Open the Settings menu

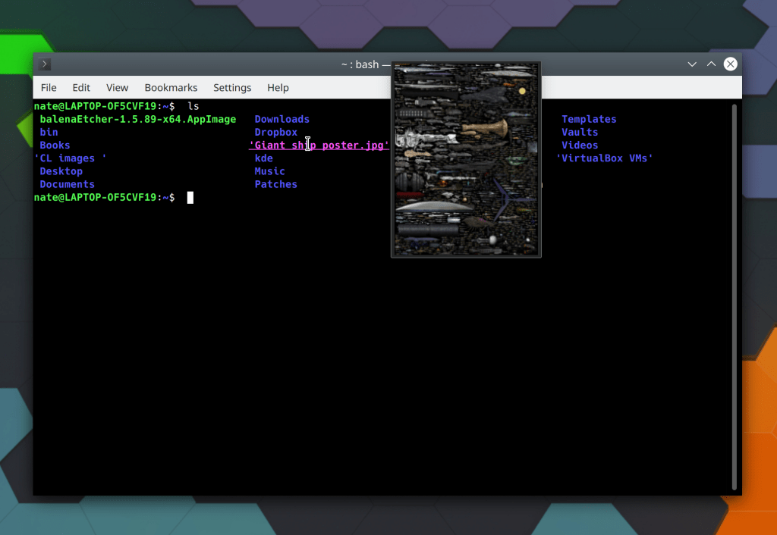pos(232,88)
